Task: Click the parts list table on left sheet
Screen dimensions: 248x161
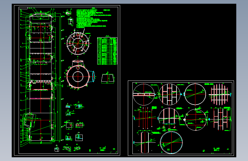Action: tap(107, 51)
